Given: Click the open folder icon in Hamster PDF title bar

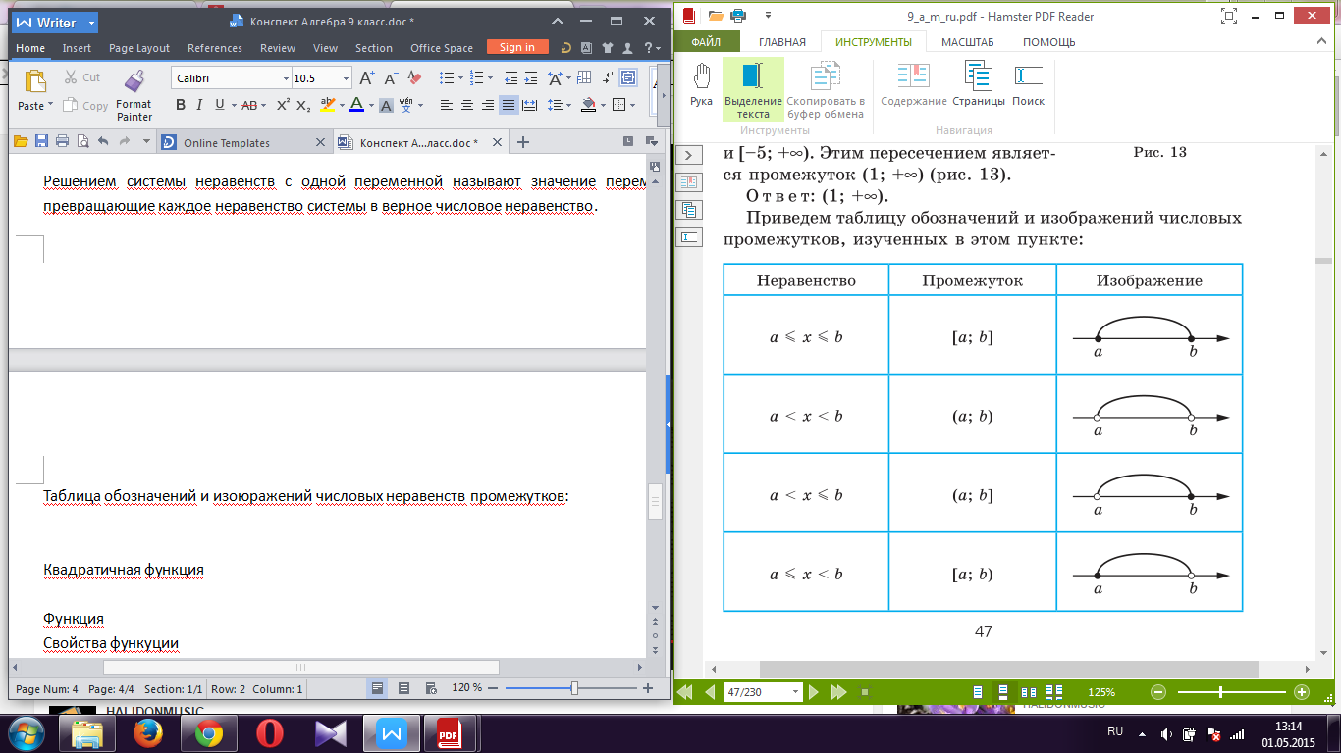Looking at the screenshot, I should 716,15.
